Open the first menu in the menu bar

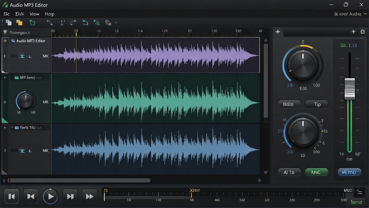point(6,14)
